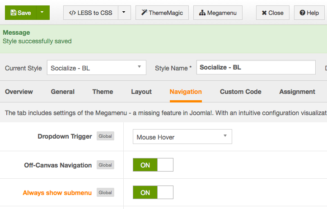The width and height of the screenshot is (327, 209).
Task: Click Global badge next to Dropdown Trigger
Action: [x=105, y=136]
